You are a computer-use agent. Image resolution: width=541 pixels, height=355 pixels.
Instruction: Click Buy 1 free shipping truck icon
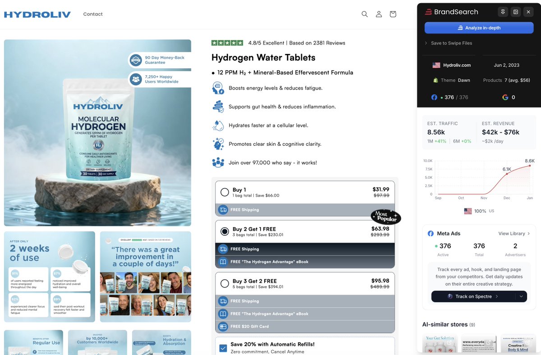click(223, 210)
